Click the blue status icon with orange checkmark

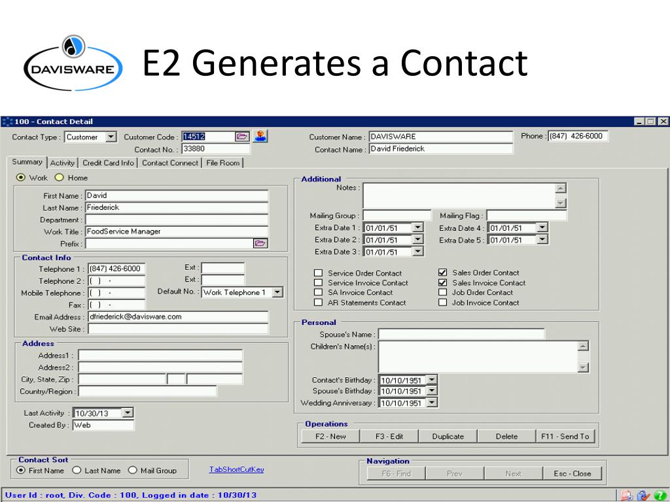coord(643,495)
